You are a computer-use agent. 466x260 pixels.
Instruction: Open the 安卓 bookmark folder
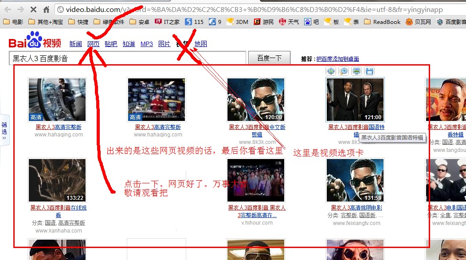(x=140, y=22)
